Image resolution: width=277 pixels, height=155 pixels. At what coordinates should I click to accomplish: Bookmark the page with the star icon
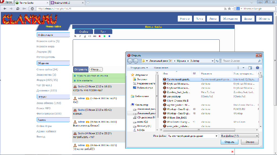(x=229, y=9)
